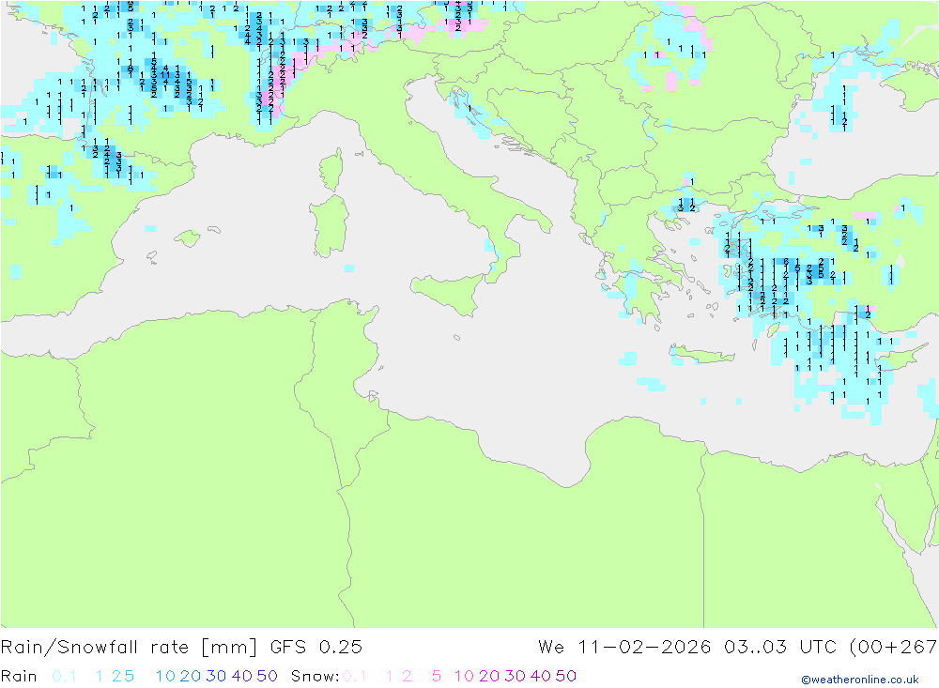Pick the Snow legend value 20
939x688 pixels.
[489, 676]
